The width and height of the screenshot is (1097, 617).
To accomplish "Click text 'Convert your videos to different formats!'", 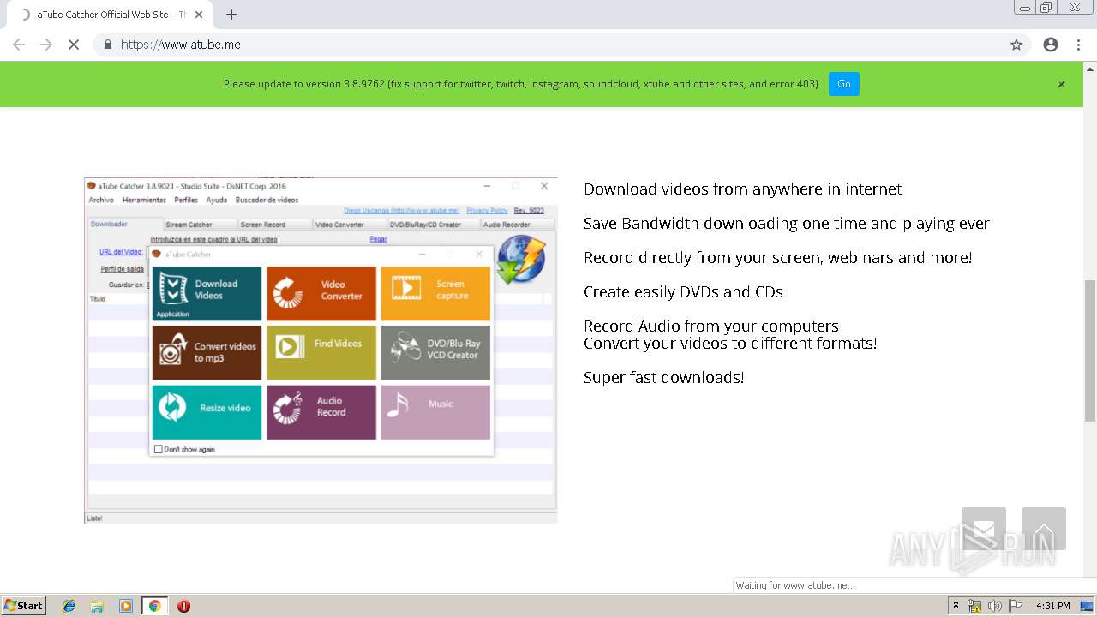I will [730, 344].
